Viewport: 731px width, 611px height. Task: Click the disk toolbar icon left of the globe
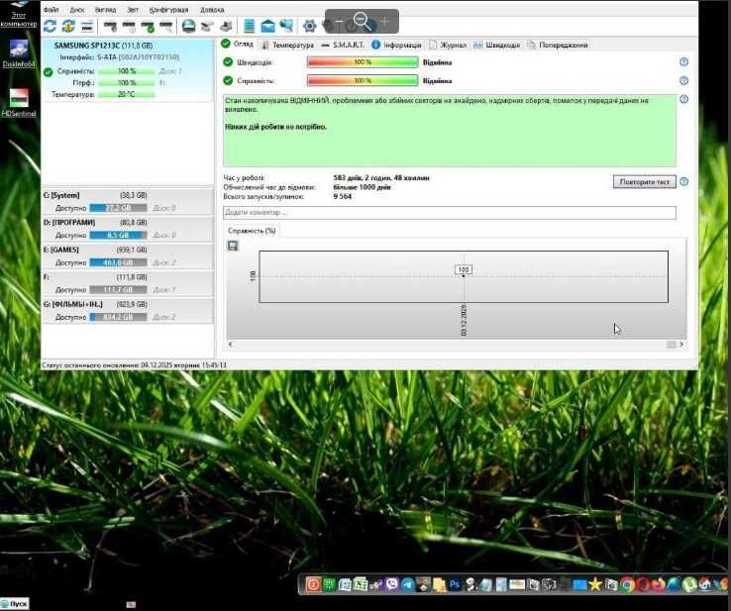tap(166, 26)
